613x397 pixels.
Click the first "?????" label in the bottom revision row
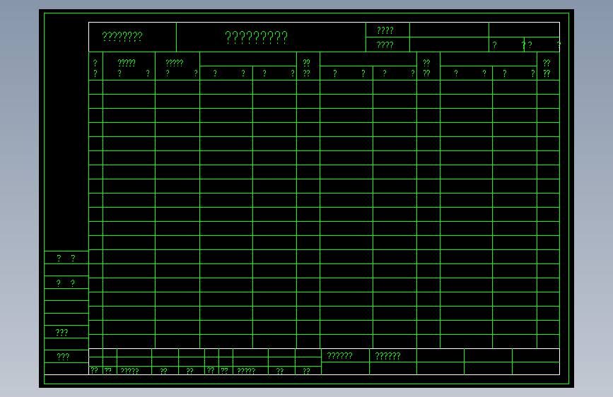pyautogui.click(x=129, y=371)
